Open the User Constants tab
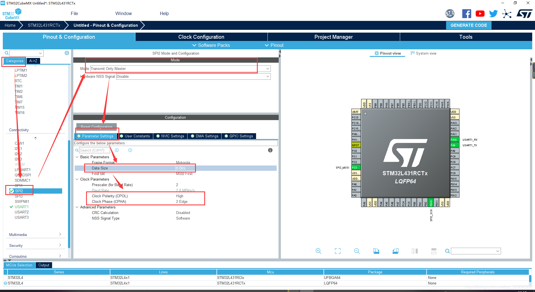 point(135,136)
